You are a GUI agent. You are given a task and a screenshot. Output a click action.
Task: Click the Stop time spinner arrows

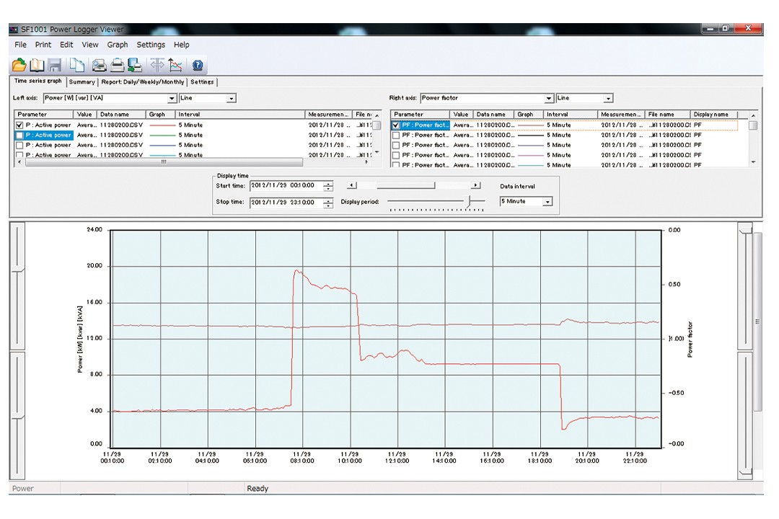[328, 203]
